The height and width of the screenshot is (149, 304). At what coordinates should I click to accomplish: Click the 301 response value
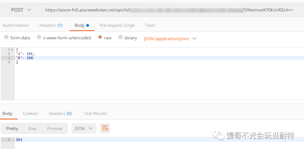(19, 139)
